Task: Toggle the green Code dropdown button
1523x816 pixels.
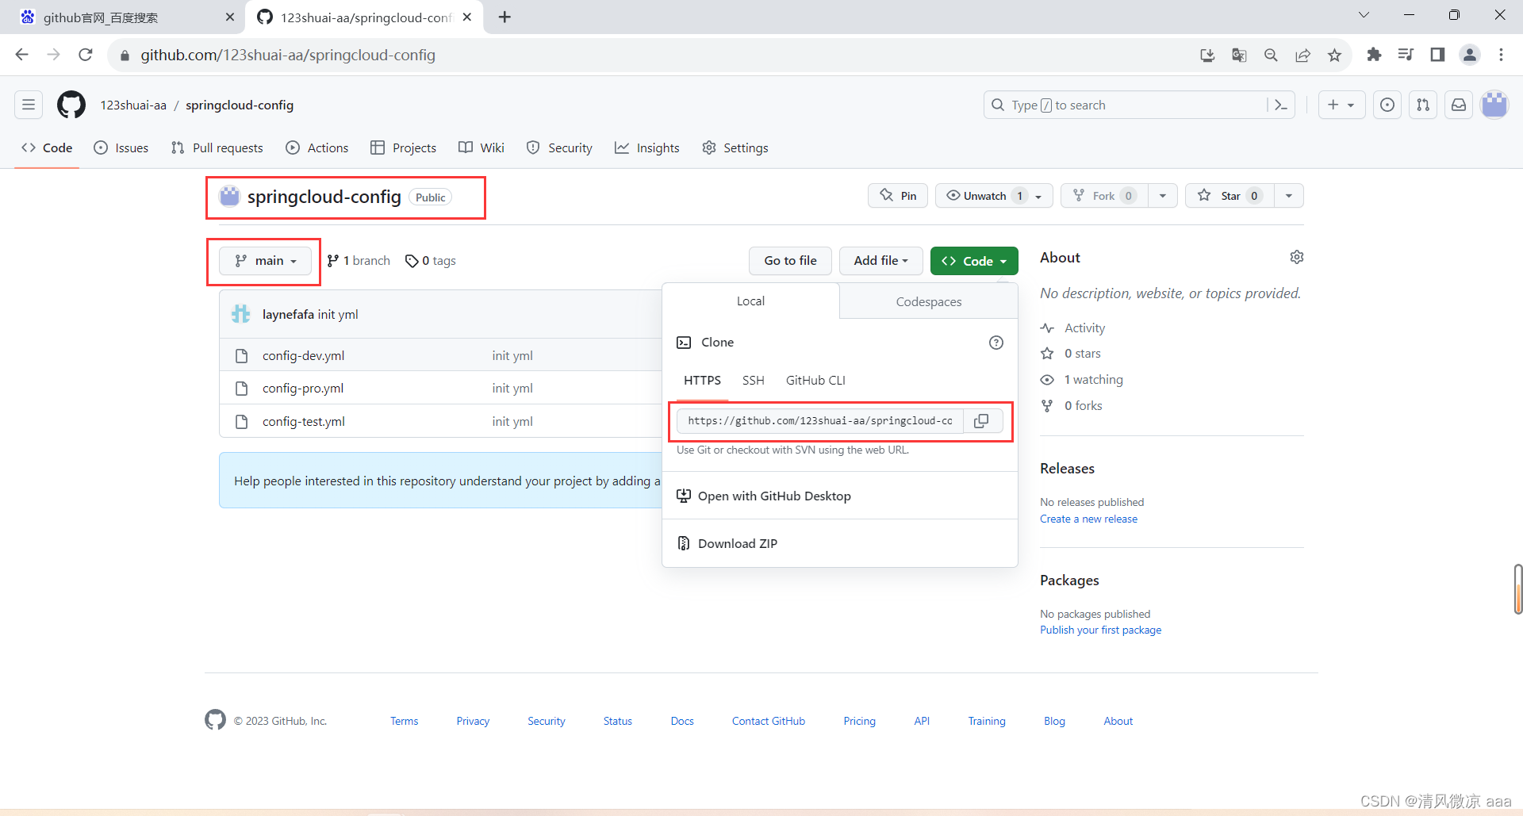Action: coord(974,261)
